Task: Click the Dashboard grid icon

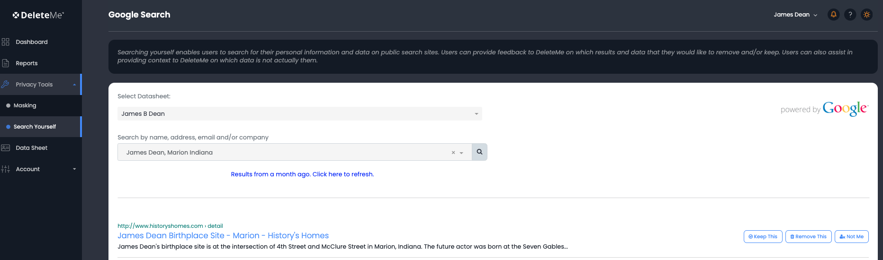Action: [6, 42]
